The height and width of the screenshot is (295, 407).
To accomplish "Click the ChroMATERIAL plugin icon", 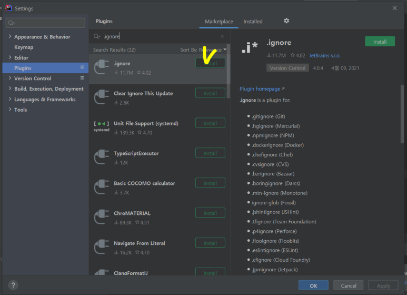I will click(x=102, y=217).
